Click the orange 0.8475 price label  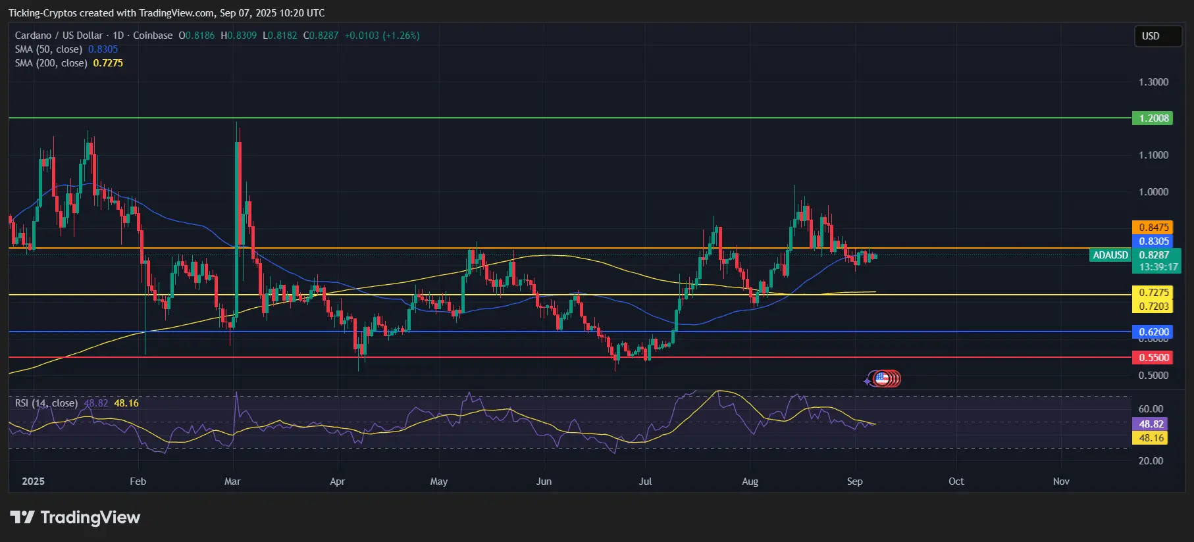(1152, 228)
